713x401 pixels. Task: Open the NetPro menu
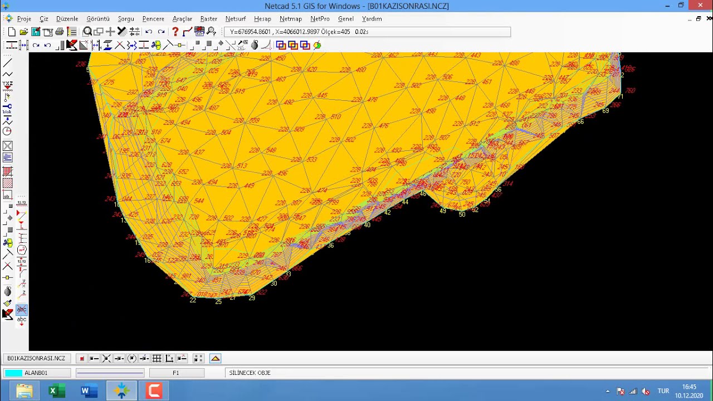[x=320, y=19]
